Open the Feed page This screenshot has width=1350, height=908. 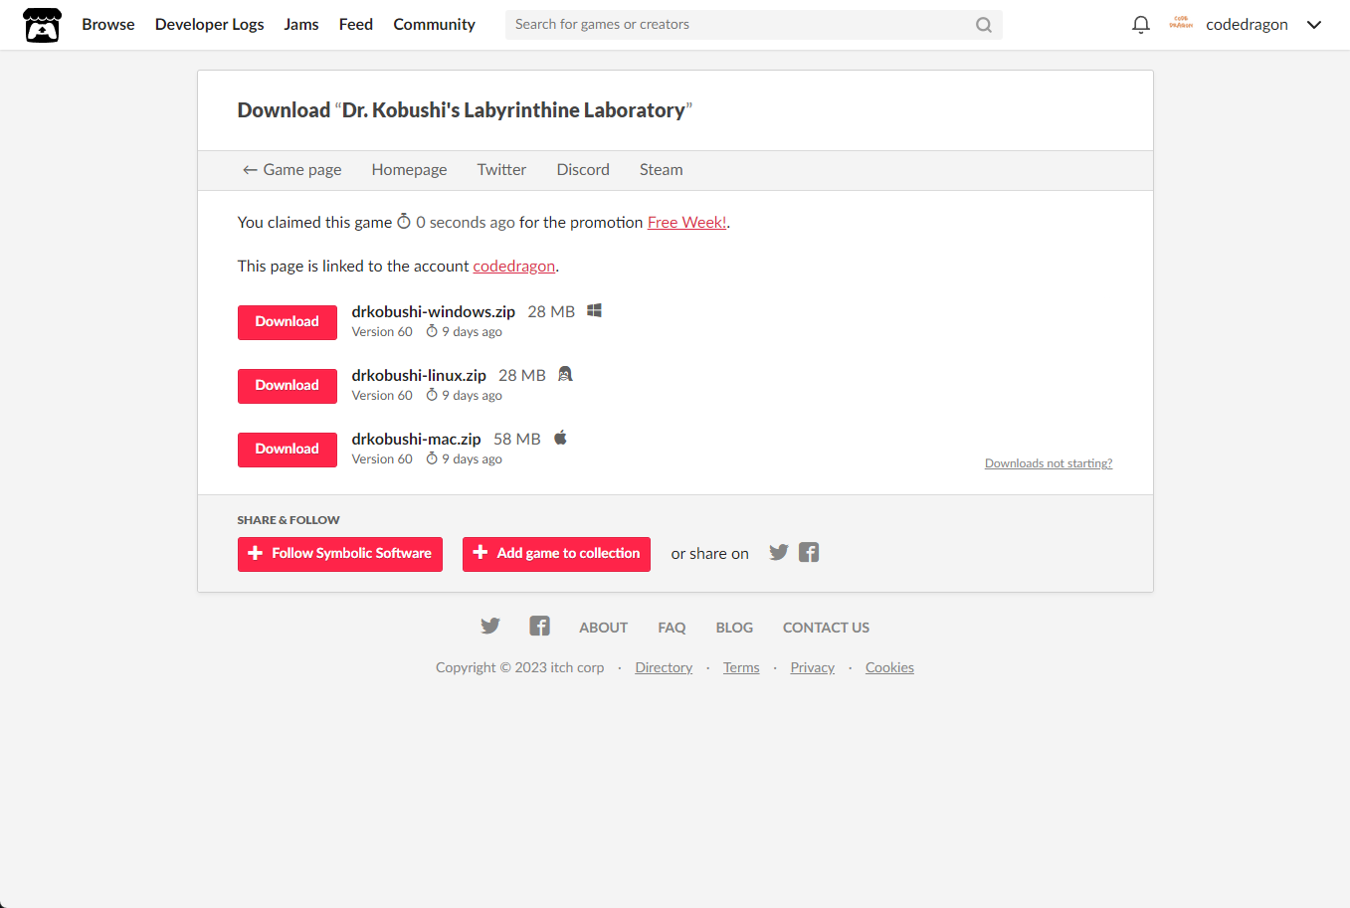[x=356, y=25]
